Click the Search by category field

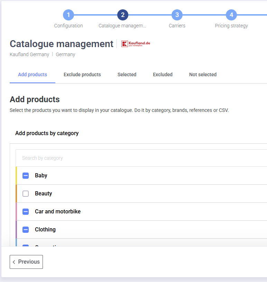(138, 158)
